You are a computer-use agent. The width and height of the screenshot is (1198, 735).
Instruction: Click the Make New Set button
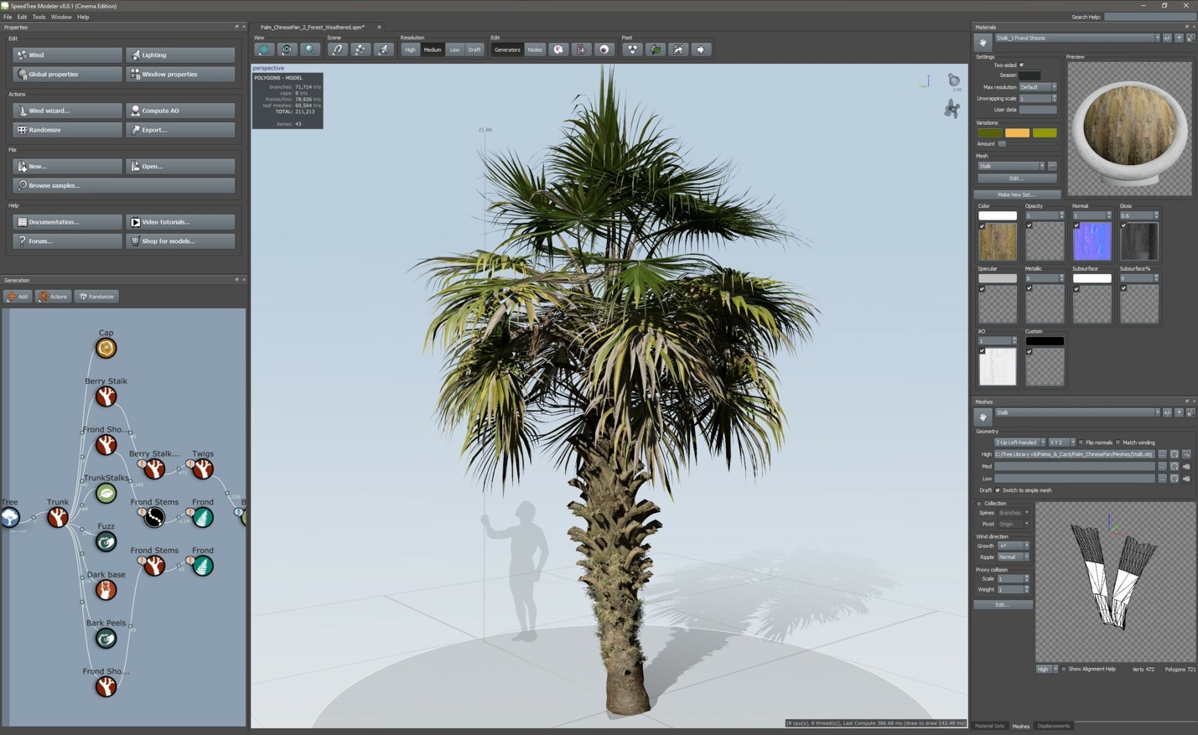point(1016,194)
